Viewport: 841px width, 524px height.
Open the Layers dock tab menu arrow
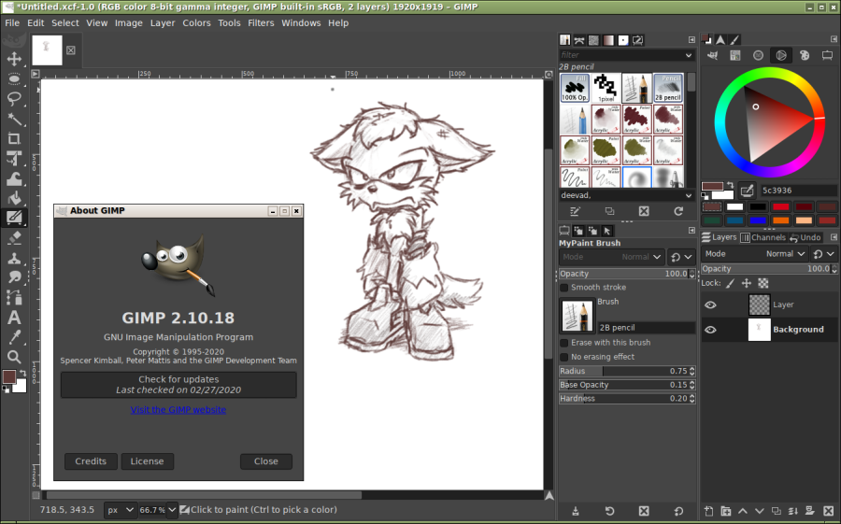click(834, 237)
